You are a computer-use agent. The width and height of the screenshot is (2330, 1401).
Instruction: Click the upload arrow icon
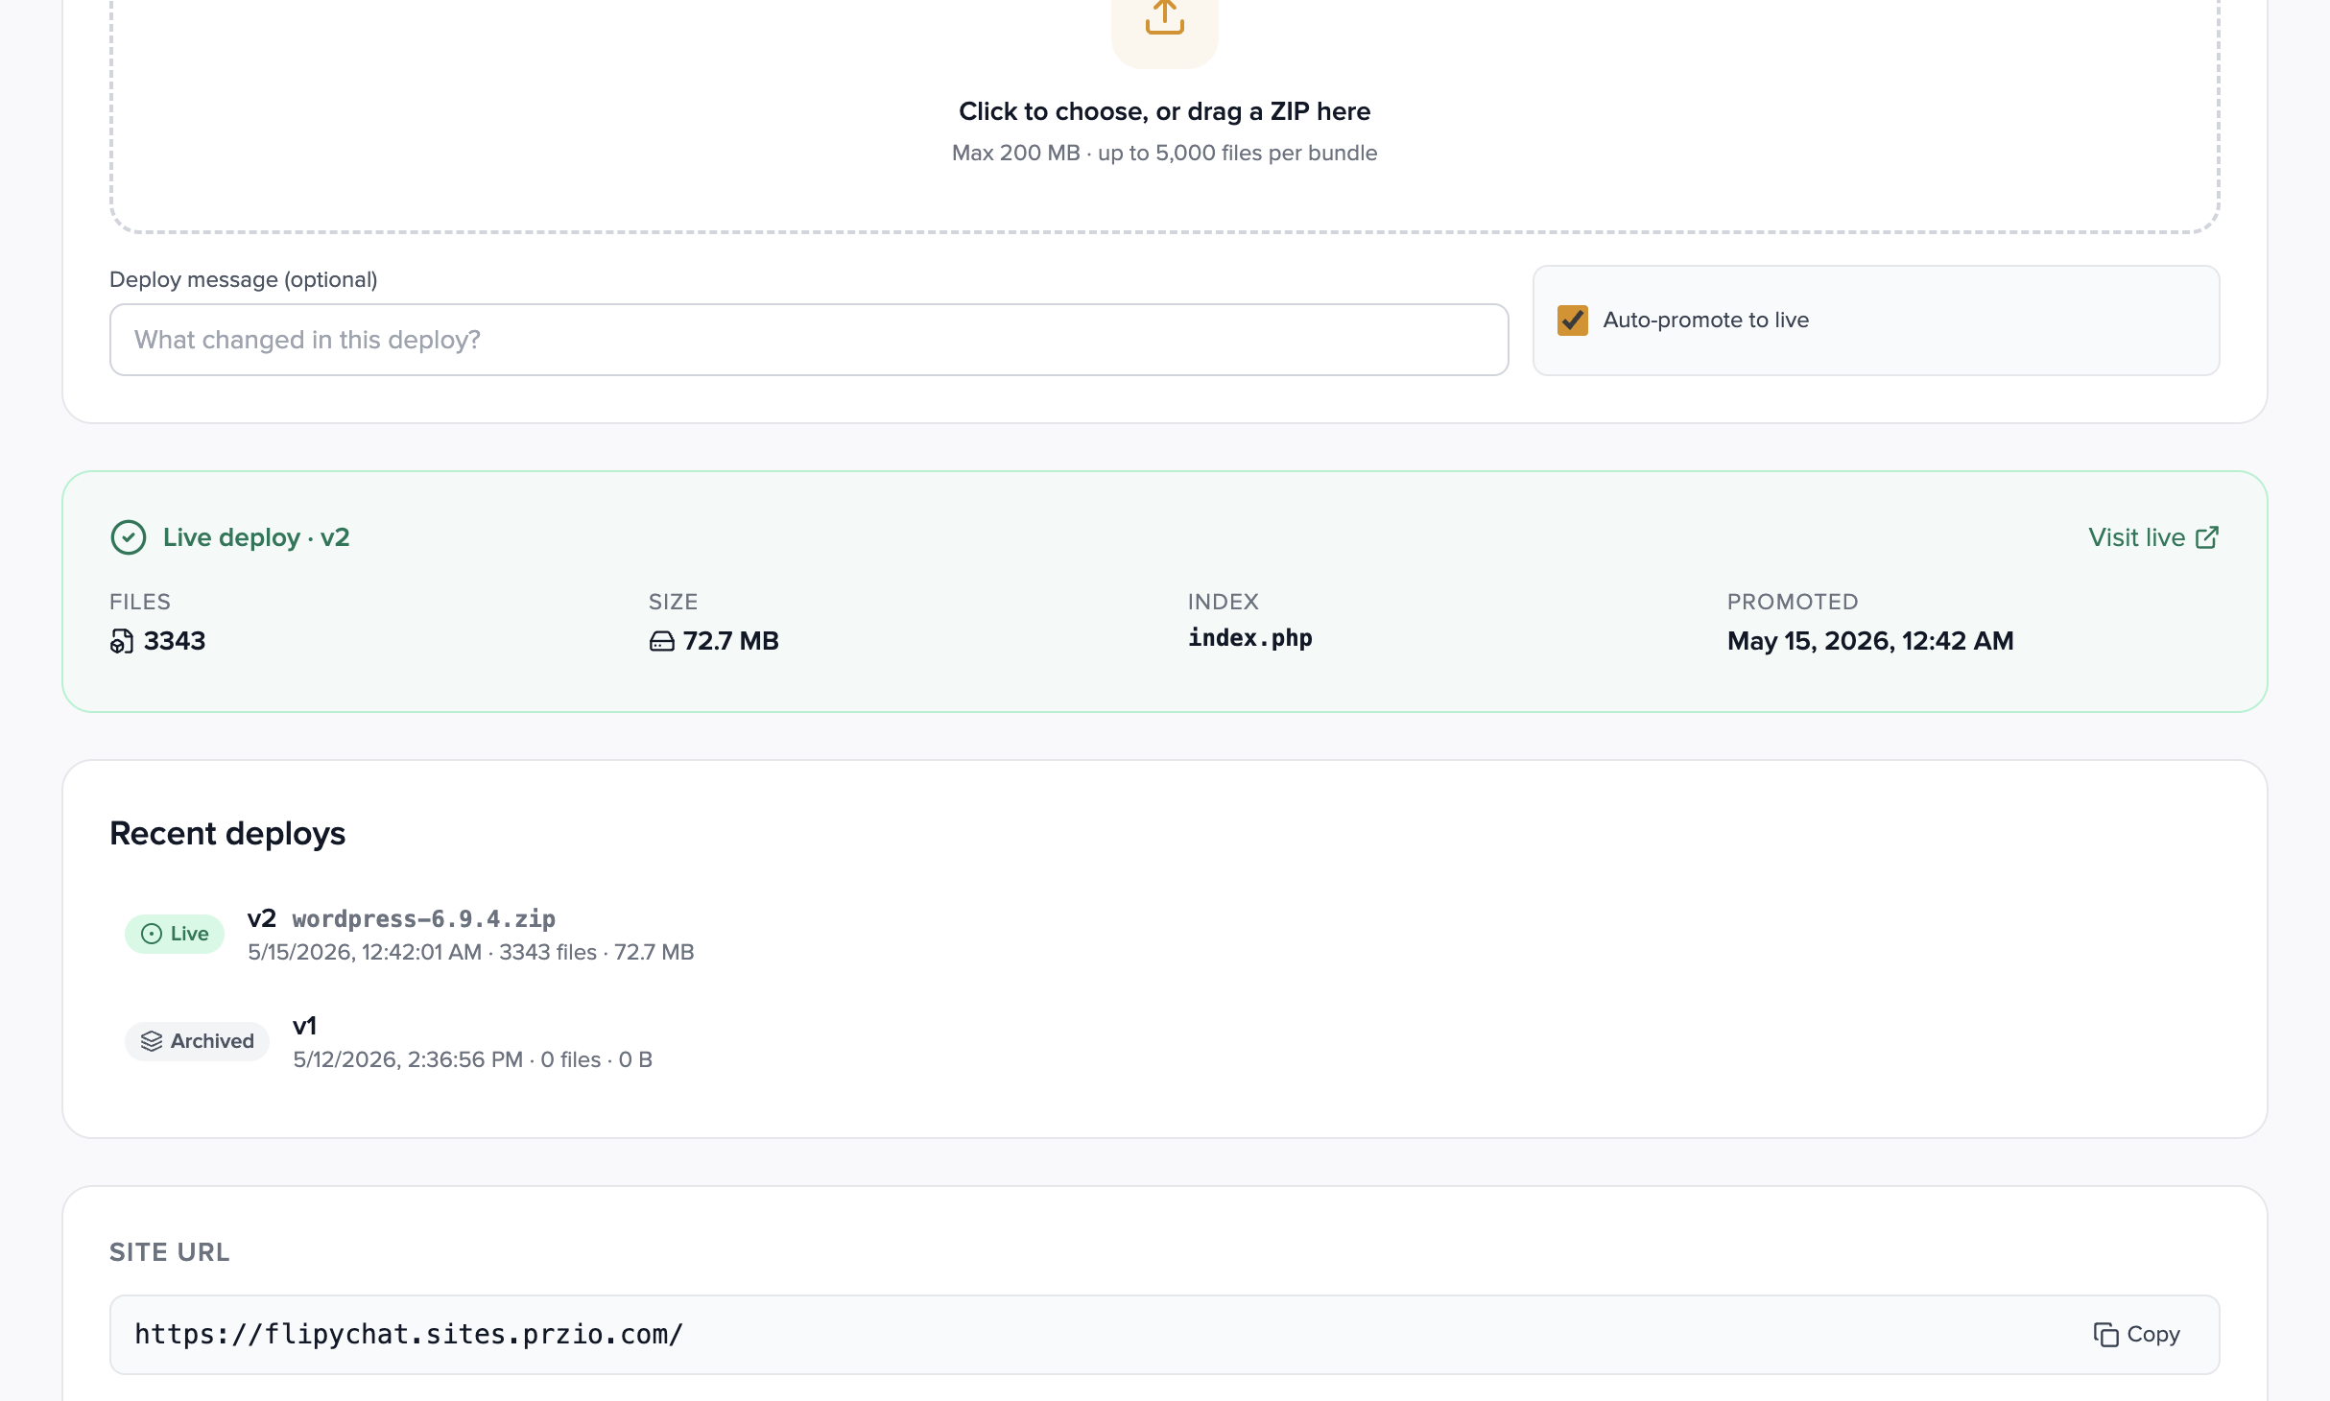coord(1164,17)
